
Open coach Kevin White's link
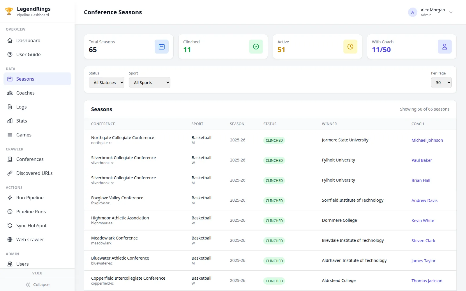point(423,221)
